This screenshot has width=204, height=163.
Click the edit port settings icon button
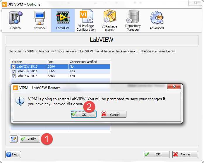14,139
